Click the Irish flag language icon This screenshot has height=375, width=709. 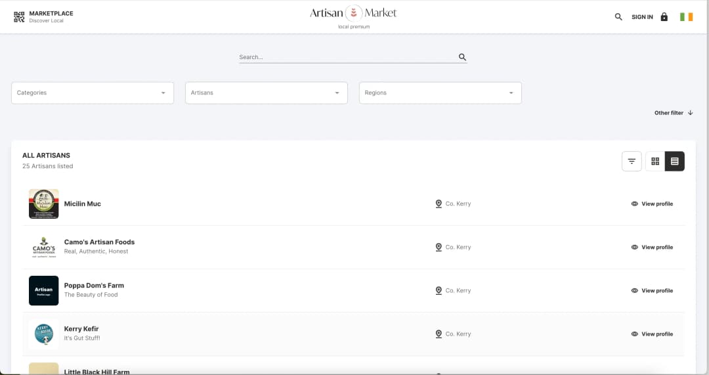tap(686, 17)
